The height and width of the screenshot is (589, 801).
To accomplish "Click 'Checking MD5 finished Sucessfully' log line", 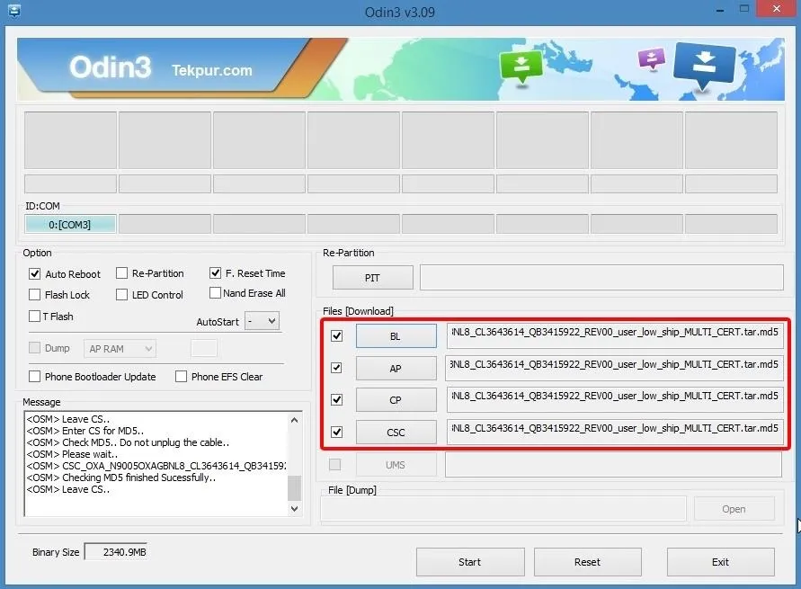I will pos(121,477).
